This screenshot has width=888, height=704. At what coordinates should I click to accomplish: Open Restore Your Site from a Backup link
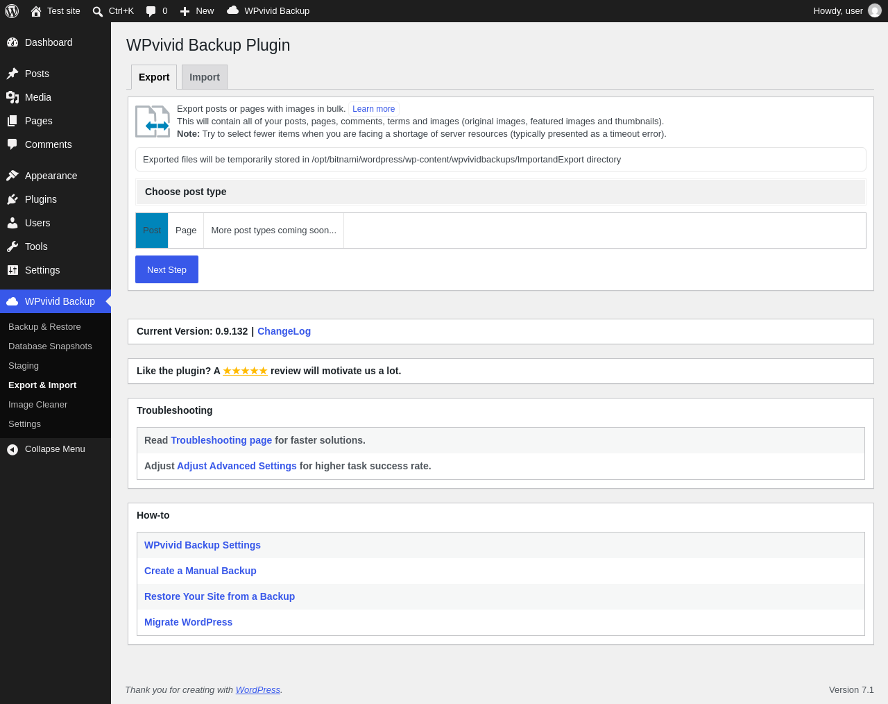pyautogui.click(x=219, y=596)
